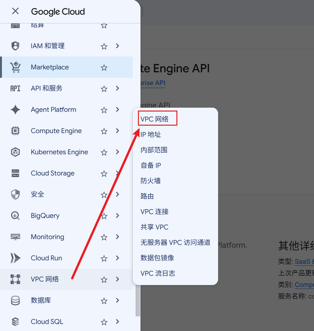This screenshot has width=314, height=331.
Task: Click the Cloud Storage icon
Action: point(15,173)
